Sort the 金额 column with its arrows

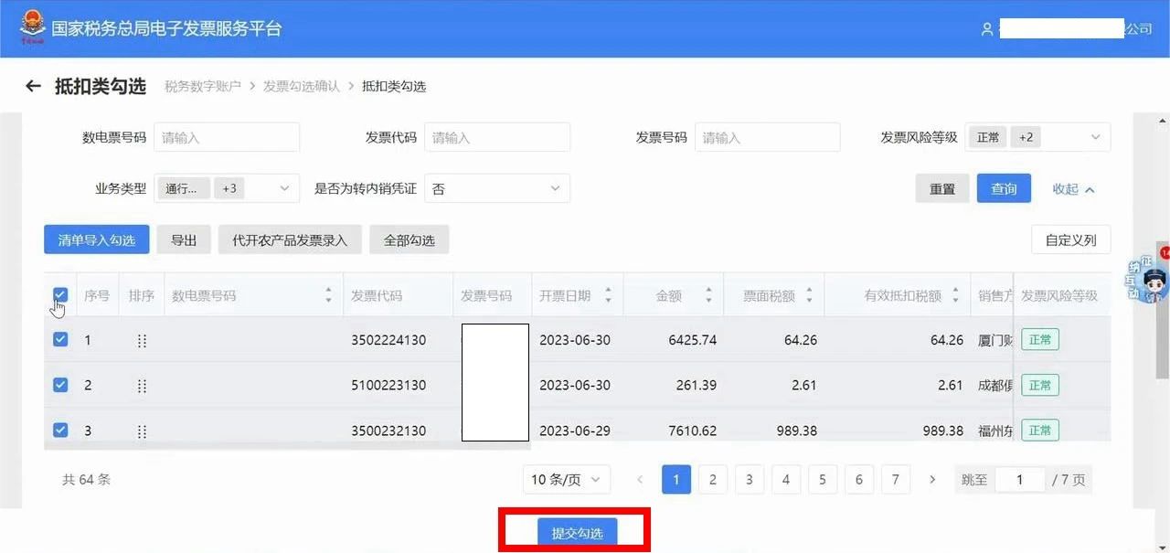(x=708, y=295)
